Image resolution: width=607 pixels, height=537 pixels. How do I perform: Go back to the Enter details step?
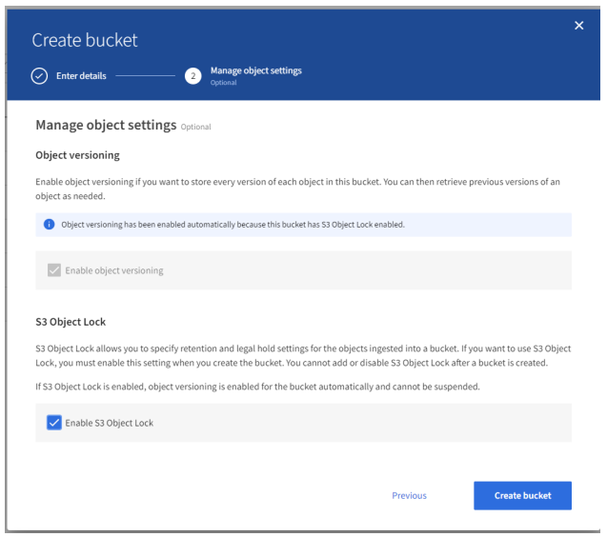80,78
